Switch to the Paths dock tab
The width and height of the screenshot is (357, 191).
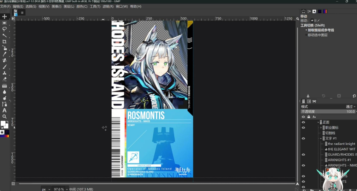tap(314, 101)
